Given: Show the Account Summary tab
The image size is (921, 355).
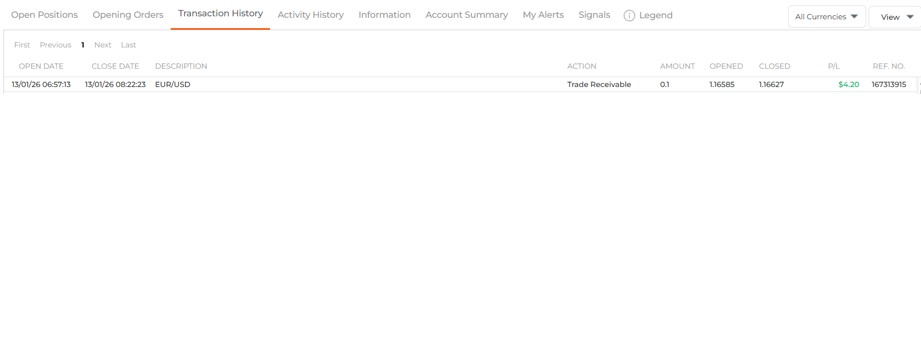Looking at the screenshot, I should [466, 15].
